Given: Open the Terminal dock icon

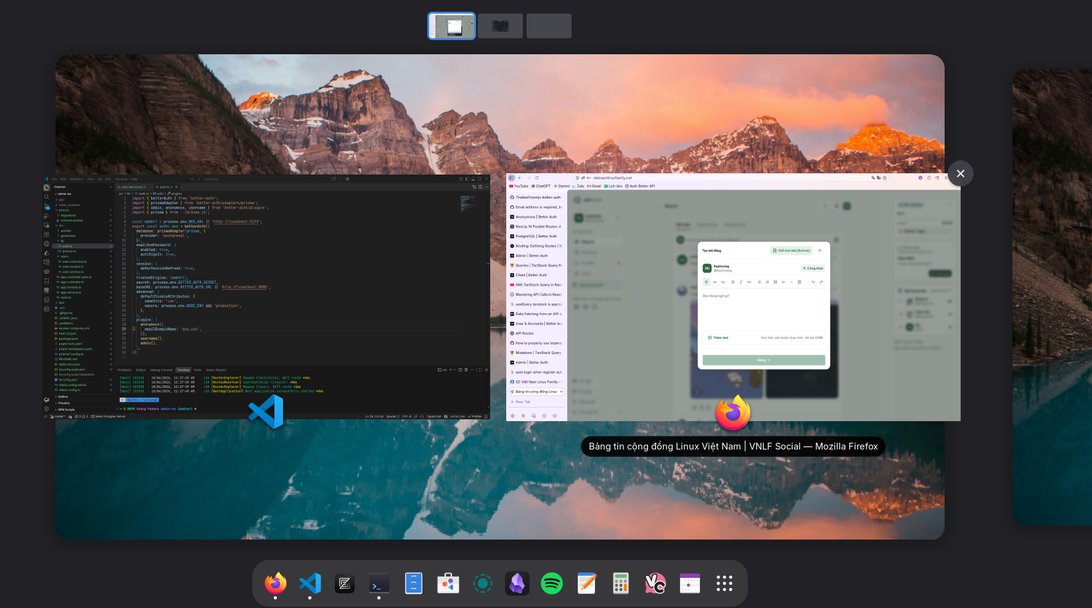Looking at the screenshot, I should coord(379,583).
